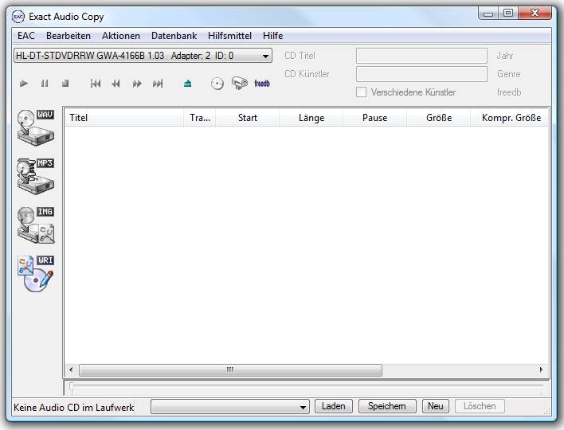
Task: Click the scrollbar right arrow
Action: pyautogui.click(x=541, y=370)
